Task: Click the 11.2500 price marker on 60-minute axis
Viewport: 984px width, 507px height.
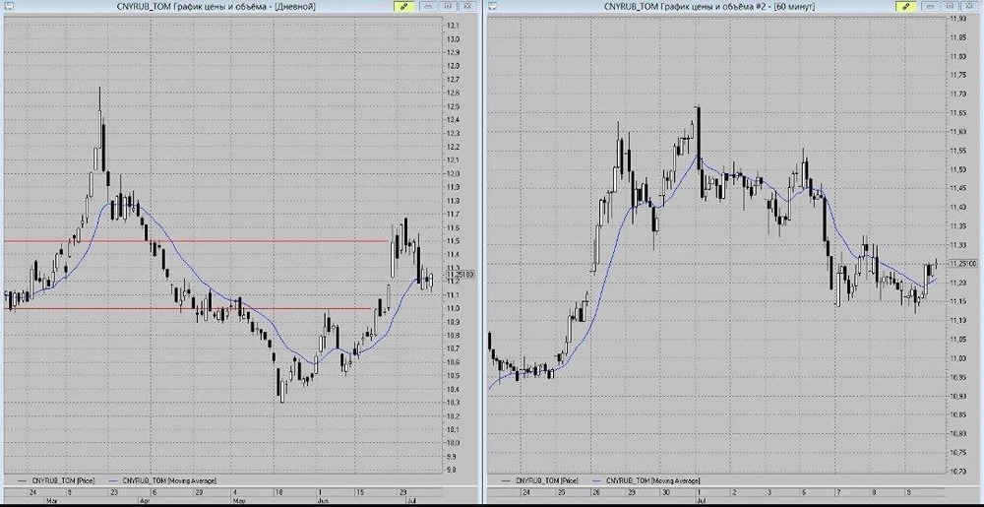Action: [x=964, y=264]
